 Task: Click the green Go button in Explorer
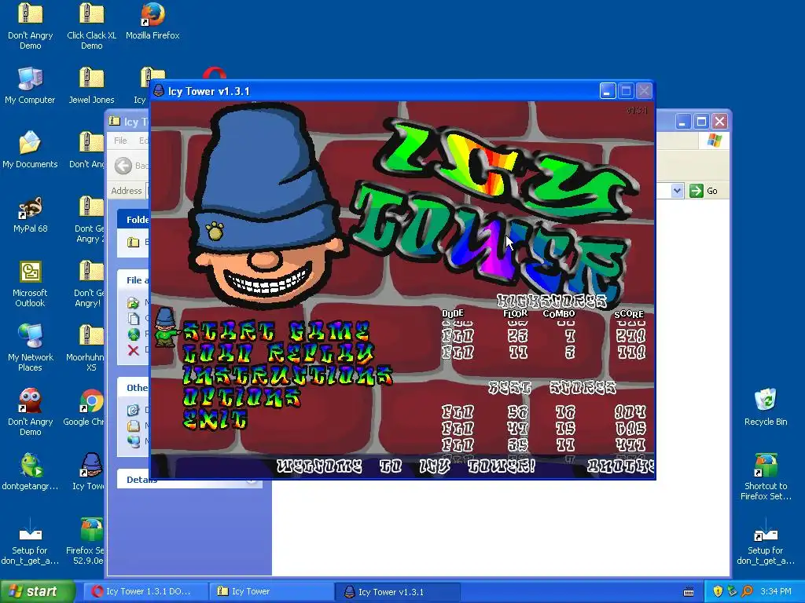click(704, 191)
